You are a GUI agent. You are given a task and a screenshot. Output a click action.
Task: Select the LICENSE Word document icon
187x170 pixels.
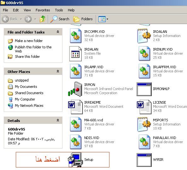point(144,107)
